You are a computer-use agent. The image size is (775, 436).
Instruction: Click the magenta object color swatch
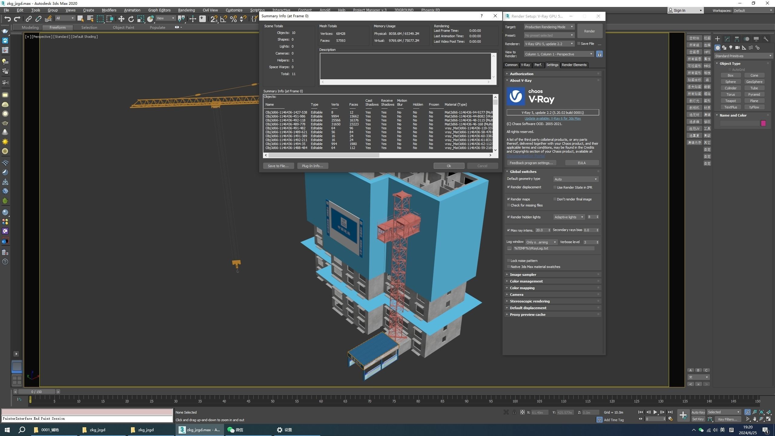763,123
